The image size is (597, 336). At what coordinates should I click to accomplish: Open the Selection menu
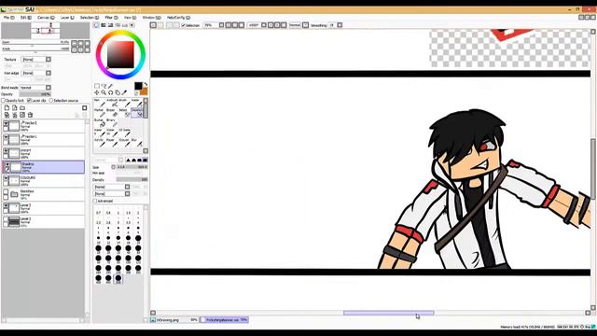(x=90, y=18)
